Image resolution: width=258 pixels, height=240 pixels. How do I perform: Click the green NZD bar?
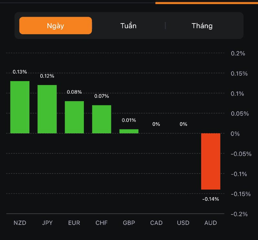coord(20,107)
